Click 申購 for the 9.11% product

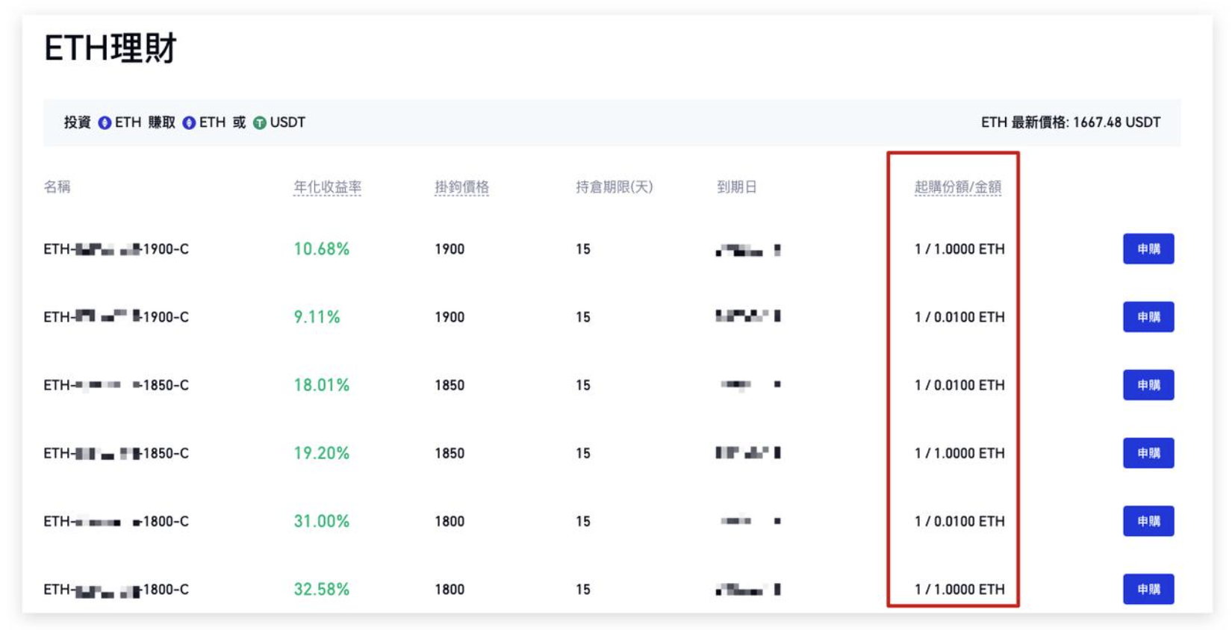coord(1148,316)
